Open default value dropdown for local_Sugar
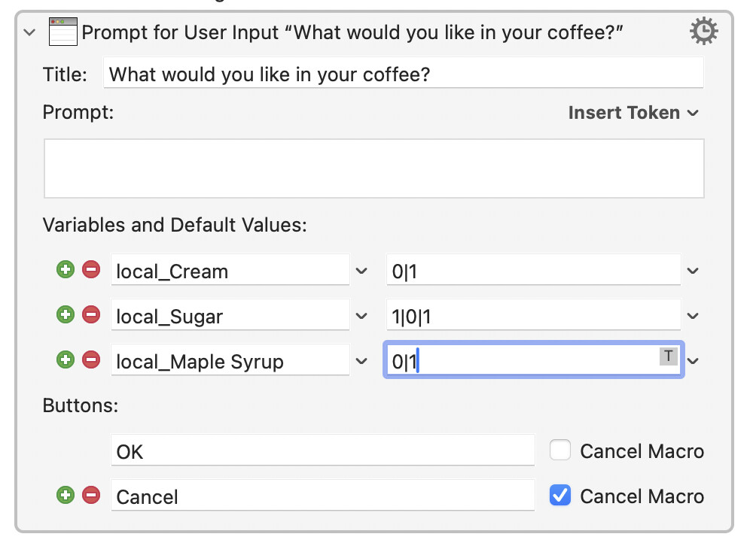This screenshot has height=543, width=750. [694, 316]
